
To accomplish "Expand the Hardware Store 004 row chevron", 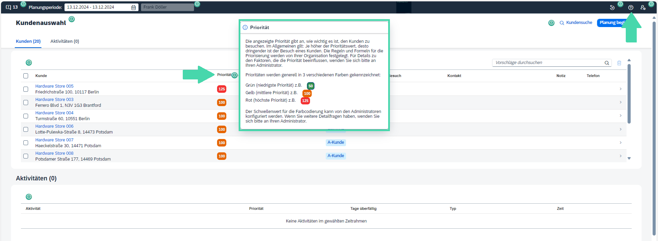I will [x=621, y=116].
